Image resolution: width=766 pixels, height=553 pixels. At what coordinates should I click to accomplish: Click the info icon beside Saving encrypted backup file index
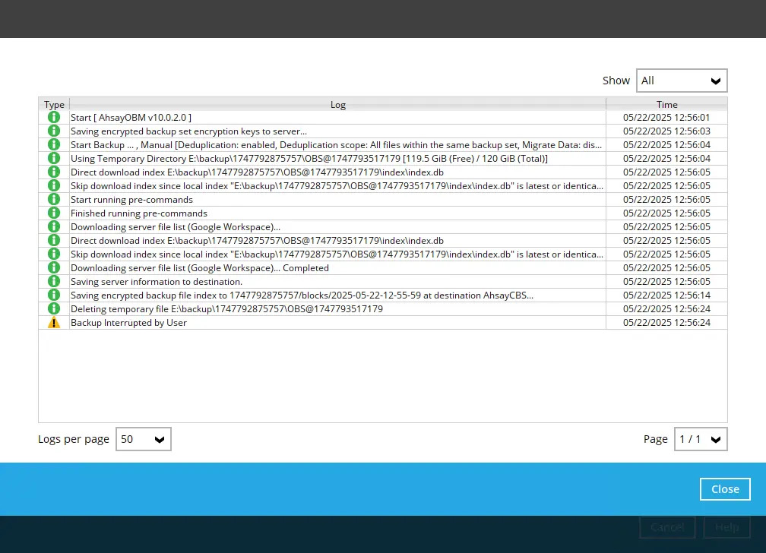[54, 295]
